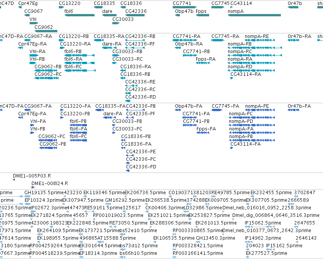Click protein CG42336-PD label

[x=141, y=166]
